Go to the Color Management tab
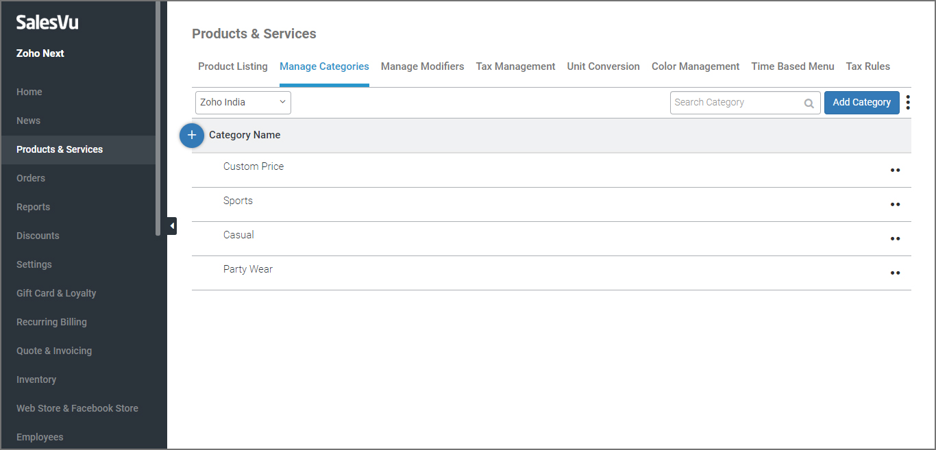Image resolution: width=936 pixels, height=450 pixels. [x=695, y=66]
